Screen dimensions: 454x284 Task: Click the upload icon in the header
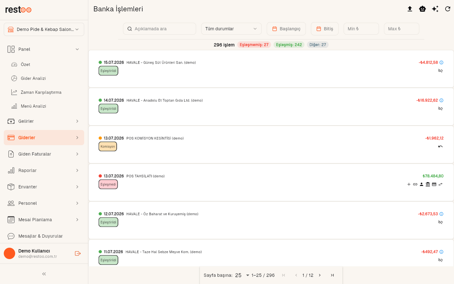tap(410, 9)
